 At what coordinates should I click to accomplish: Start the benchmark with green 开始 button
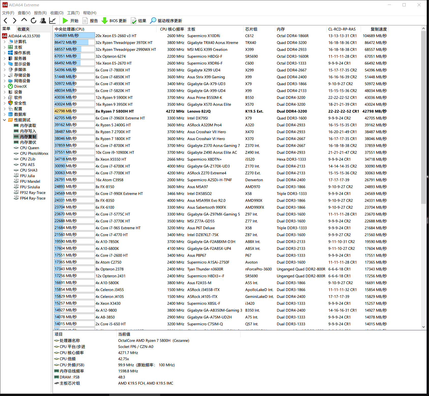pos(70,21)
